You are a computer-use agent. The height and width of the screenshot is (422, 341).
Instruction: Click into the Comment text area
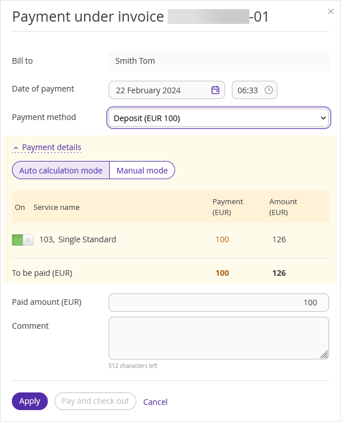(219, 338)
